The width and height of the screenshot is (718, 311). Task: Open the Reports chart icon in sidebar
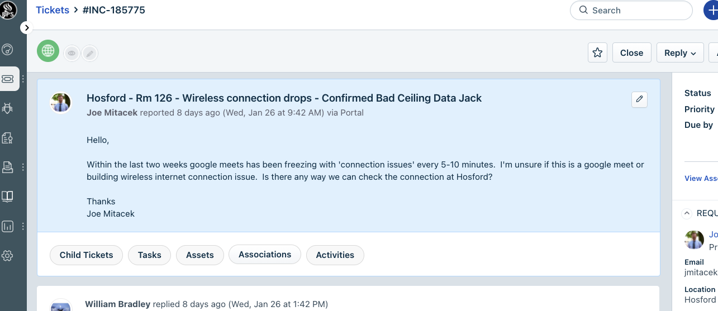click(x=7, y=226)
